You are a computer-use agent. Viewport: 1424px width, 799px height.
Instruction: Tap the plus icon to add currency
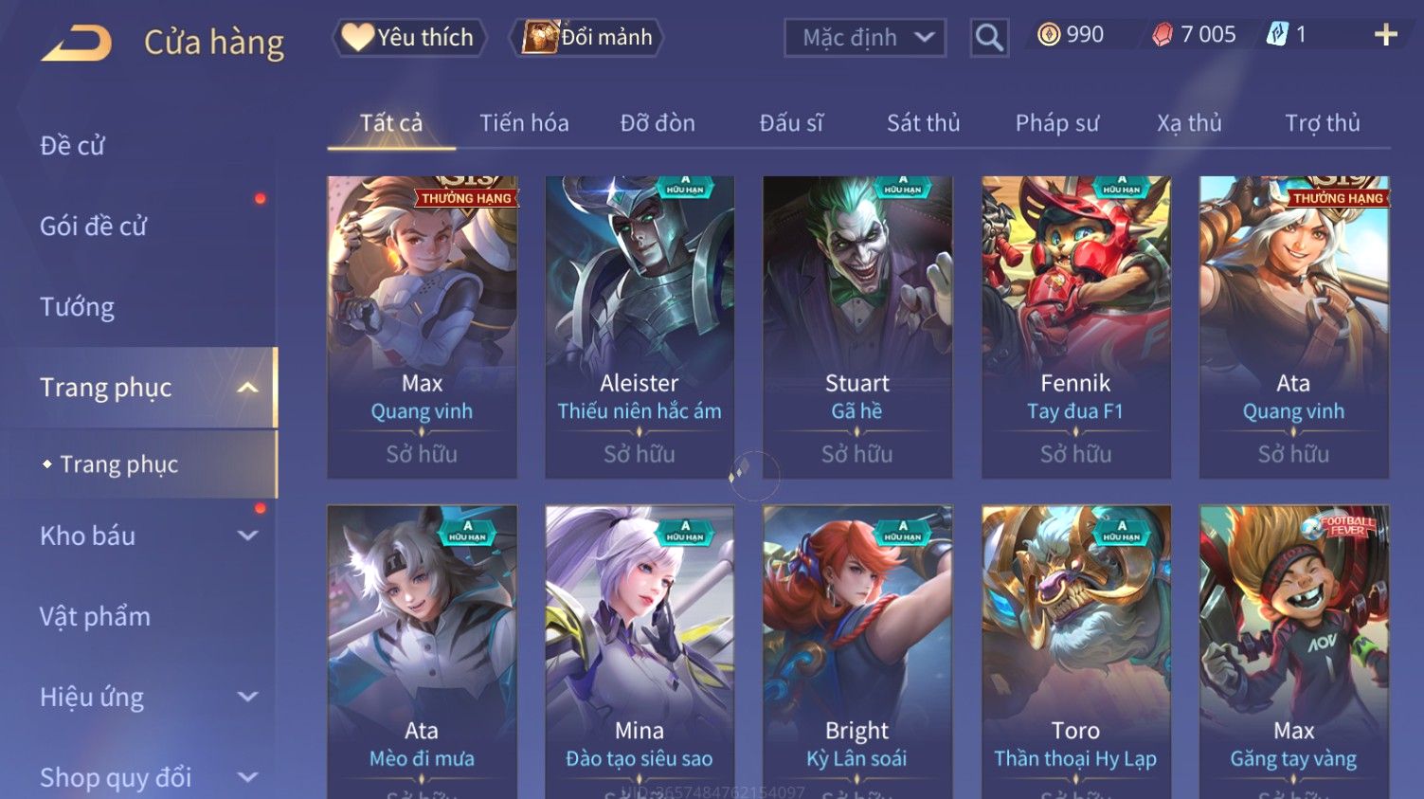click(1385, 35)
